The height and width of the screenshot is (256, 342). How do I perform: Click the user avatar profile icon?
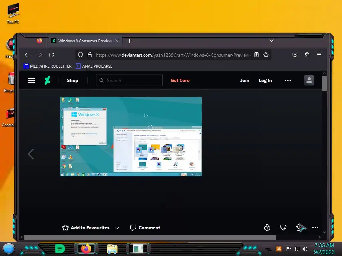click(x=309, y=80)
